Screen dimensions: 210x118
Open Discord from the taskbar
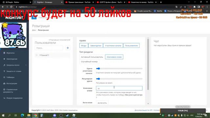pos(54,115)
